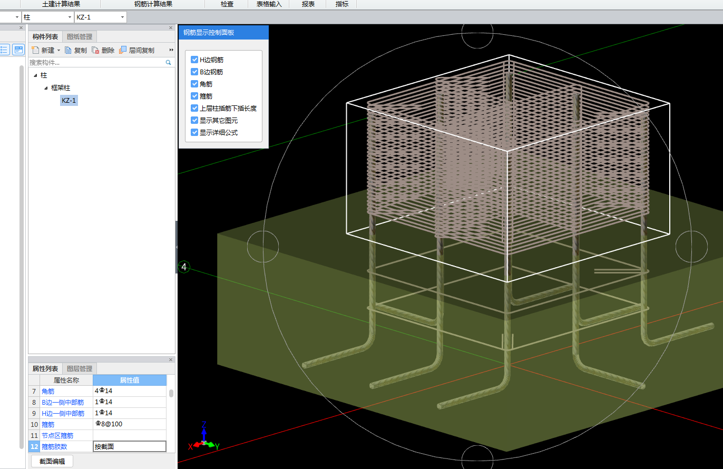
Task: Switch to the 图层管理 tab
Action: pyautogui.click(x=80, y=369)
